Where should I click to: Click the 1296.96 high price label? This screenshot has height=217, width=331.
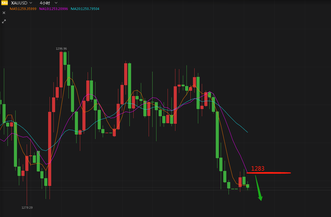pos(61,49)
